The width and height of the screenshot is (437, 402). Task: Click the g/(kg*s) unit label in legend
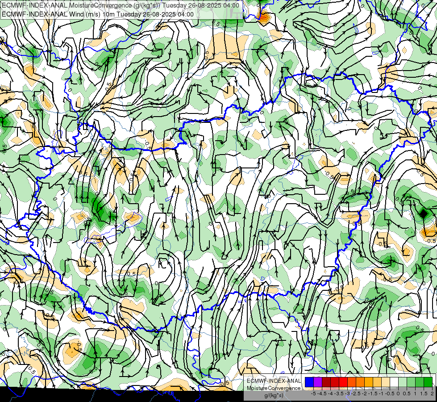coord(274,395)
